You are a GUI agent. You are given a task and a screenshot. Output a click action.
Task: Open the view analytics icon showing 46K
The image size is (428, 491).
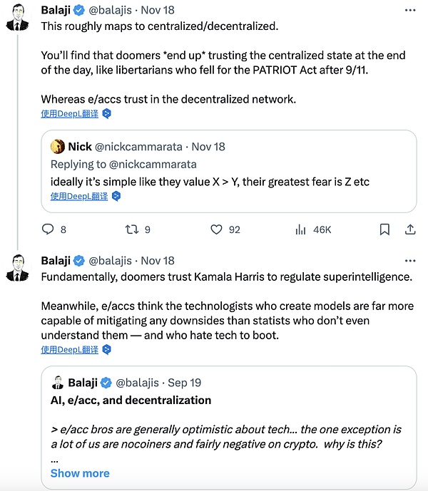[x=301, y=229]
